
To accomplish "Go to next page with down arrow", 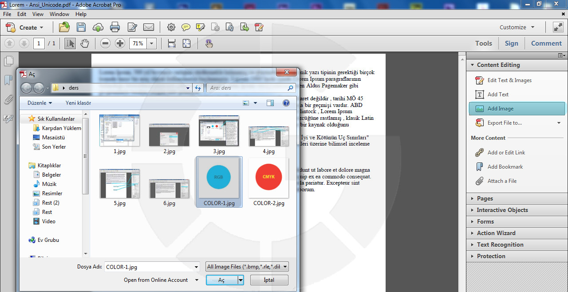I will pos(24,43).
